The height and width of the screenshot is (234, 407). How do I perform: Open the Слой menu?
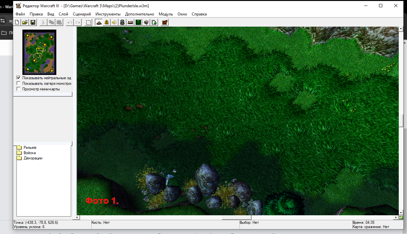pyautogui.click(x=64, y=14)
